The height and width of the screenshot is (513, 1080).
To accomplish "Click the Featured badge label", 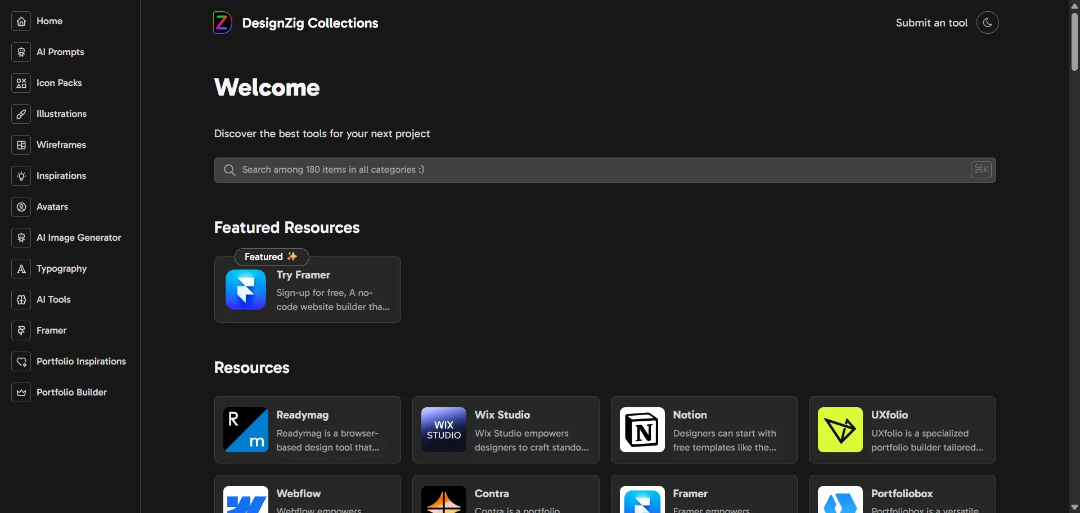I will (272, 257).
